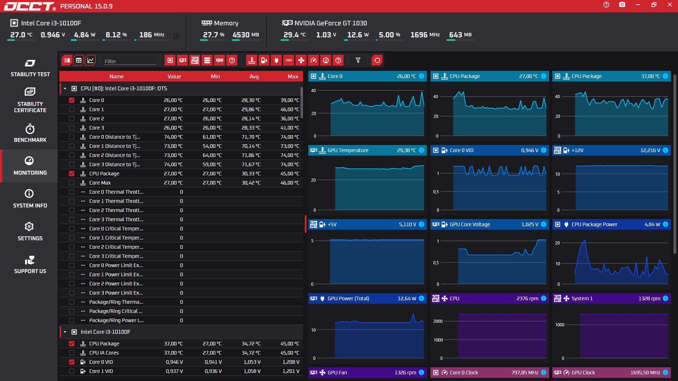Sort the table by Max column
This screenshot has height=381, width=678.
[292, 76]
